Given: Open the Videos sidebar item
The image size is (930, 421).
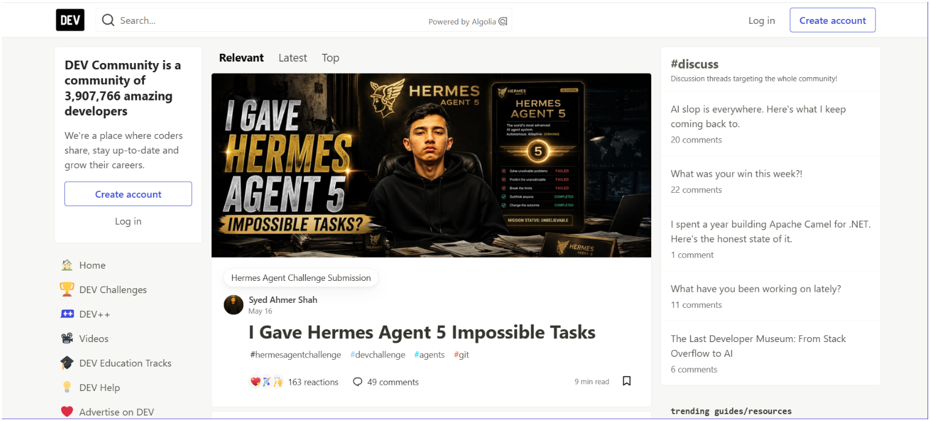Looking at the screenshot, I should 128,338.
